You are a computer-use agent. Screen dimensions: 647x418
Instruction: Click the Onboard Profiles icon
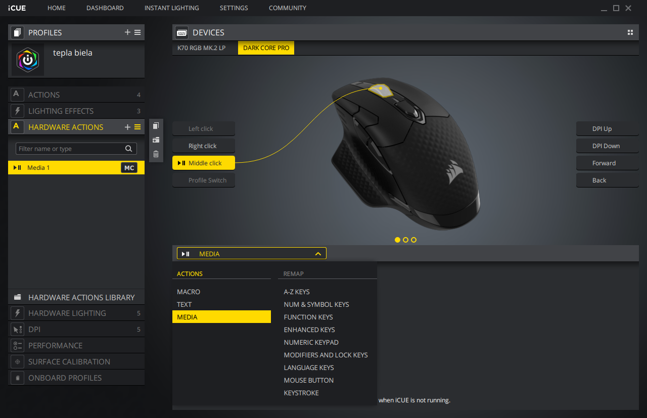pos(18,378)
